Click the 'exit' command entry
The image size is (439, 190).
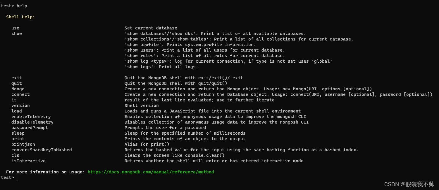[x=17, y=78]
